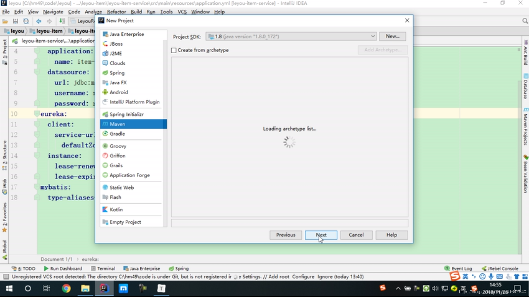Open the Database tool window tab
Screen dimensions: 529x297
526,86
